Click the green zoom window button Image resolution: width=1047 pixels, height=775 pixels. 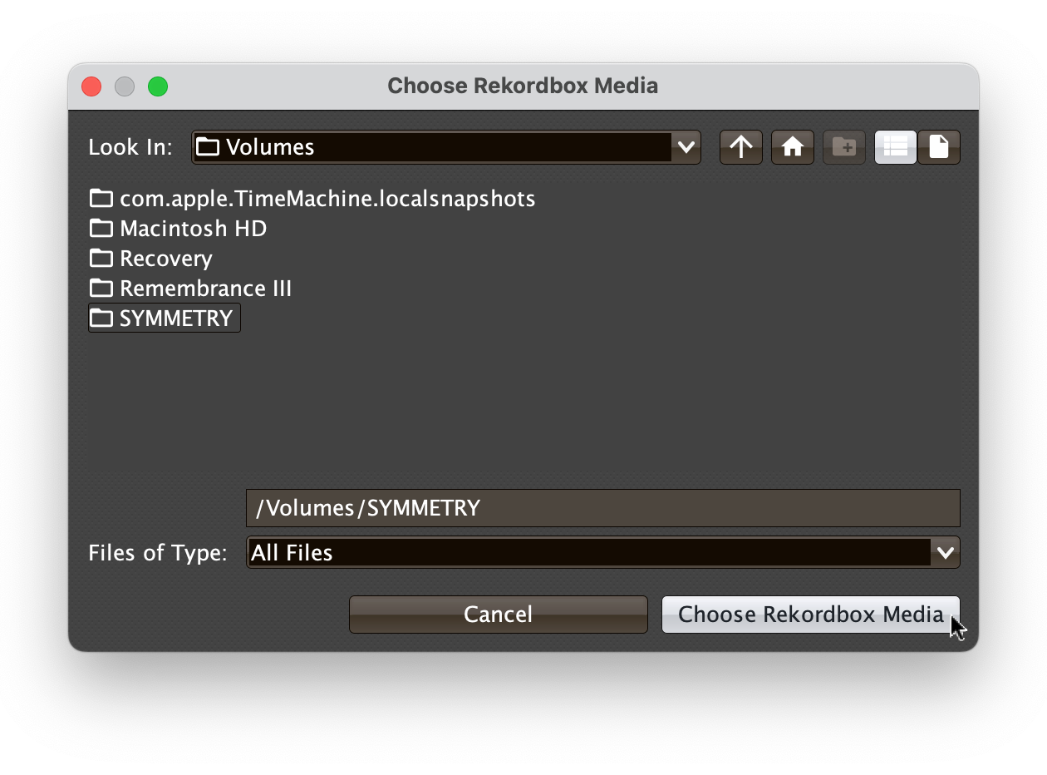point(158,86)
